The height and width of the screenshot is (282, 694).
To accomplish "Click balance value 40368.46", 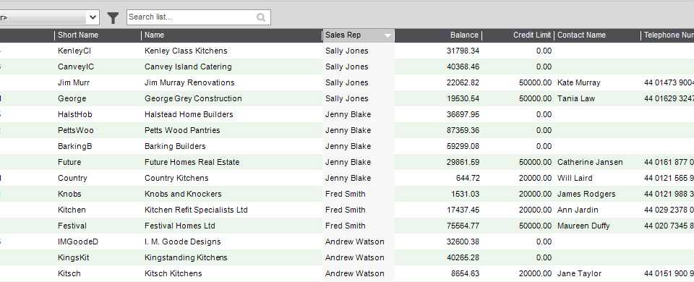I will click(463, 67).
